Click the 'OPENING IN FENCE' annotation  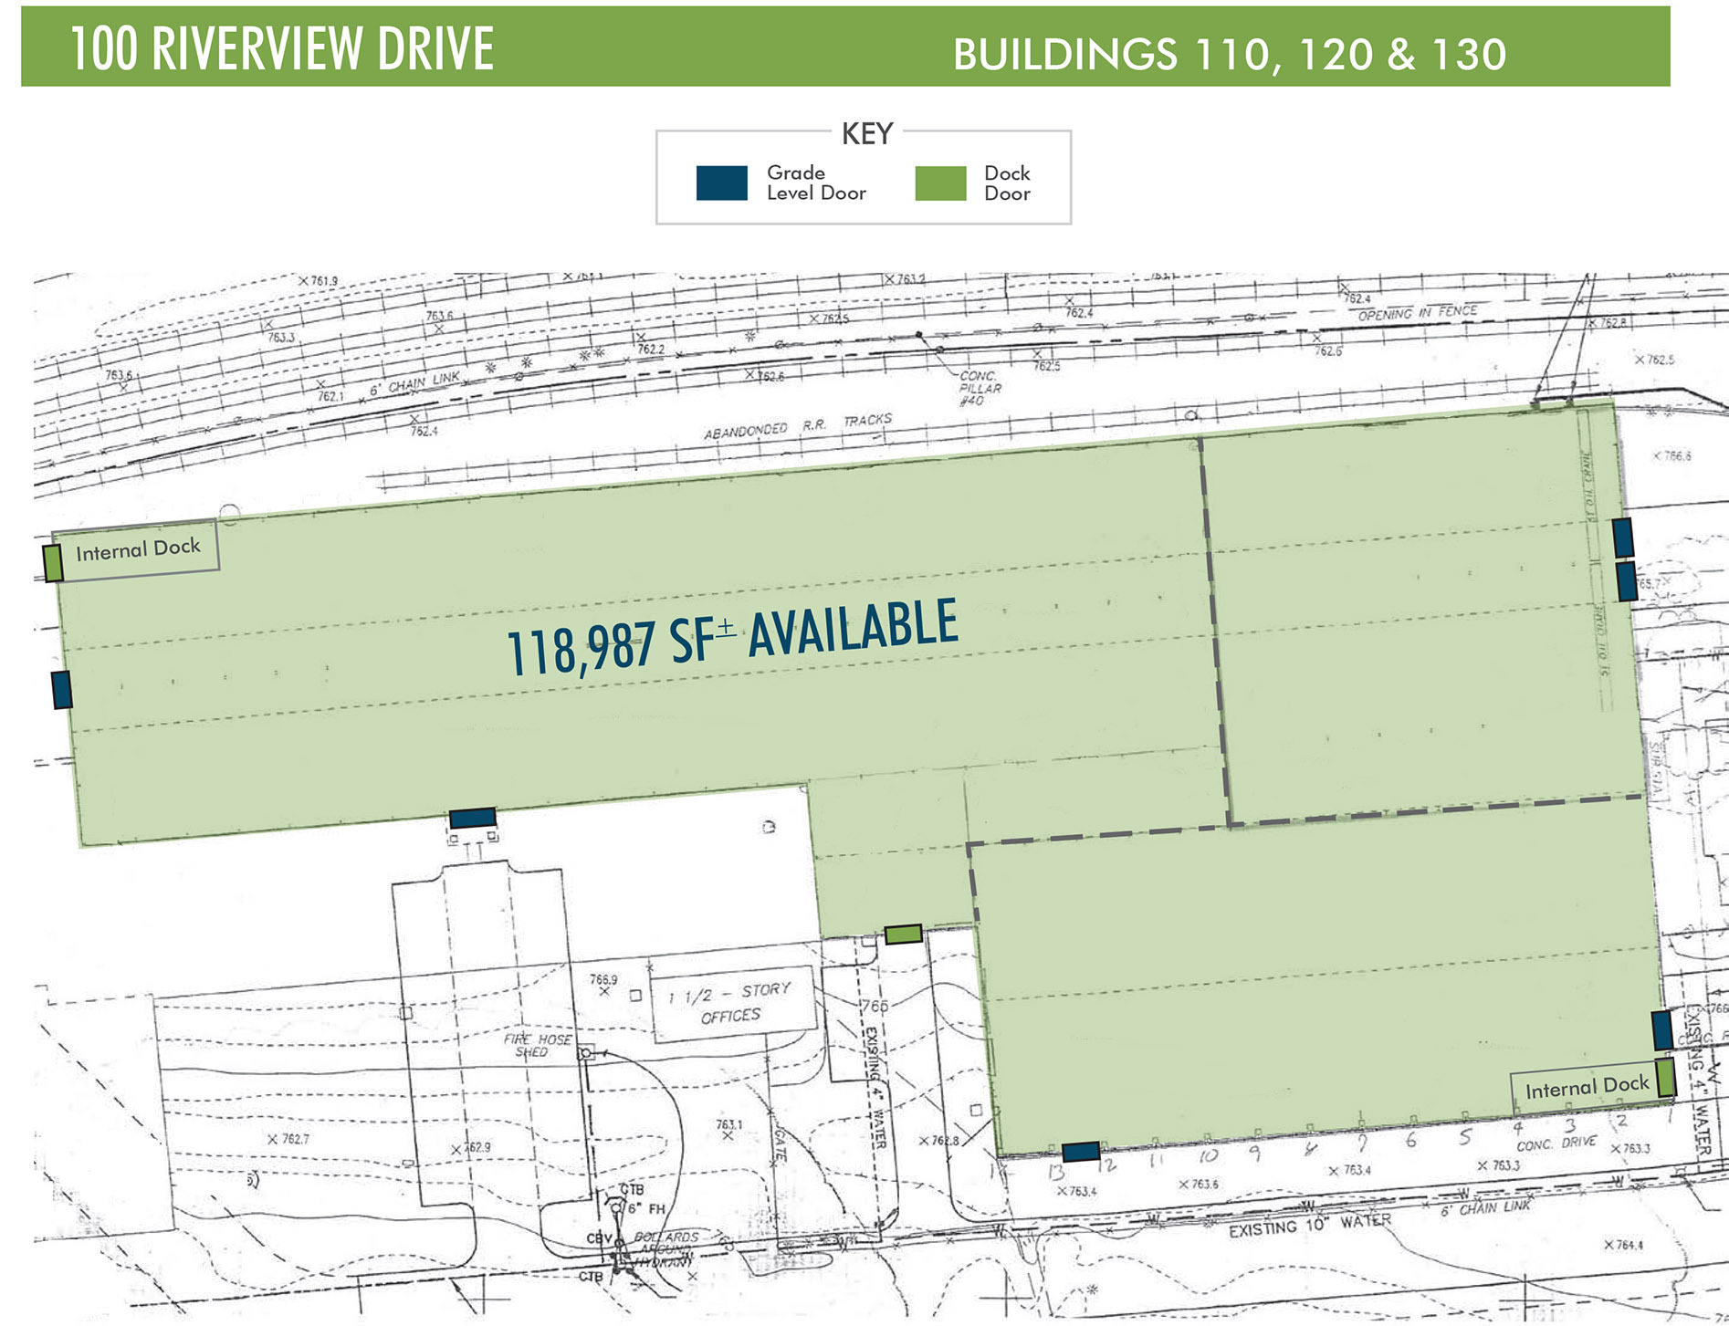pyautogui.click(x=1417, y=313)
